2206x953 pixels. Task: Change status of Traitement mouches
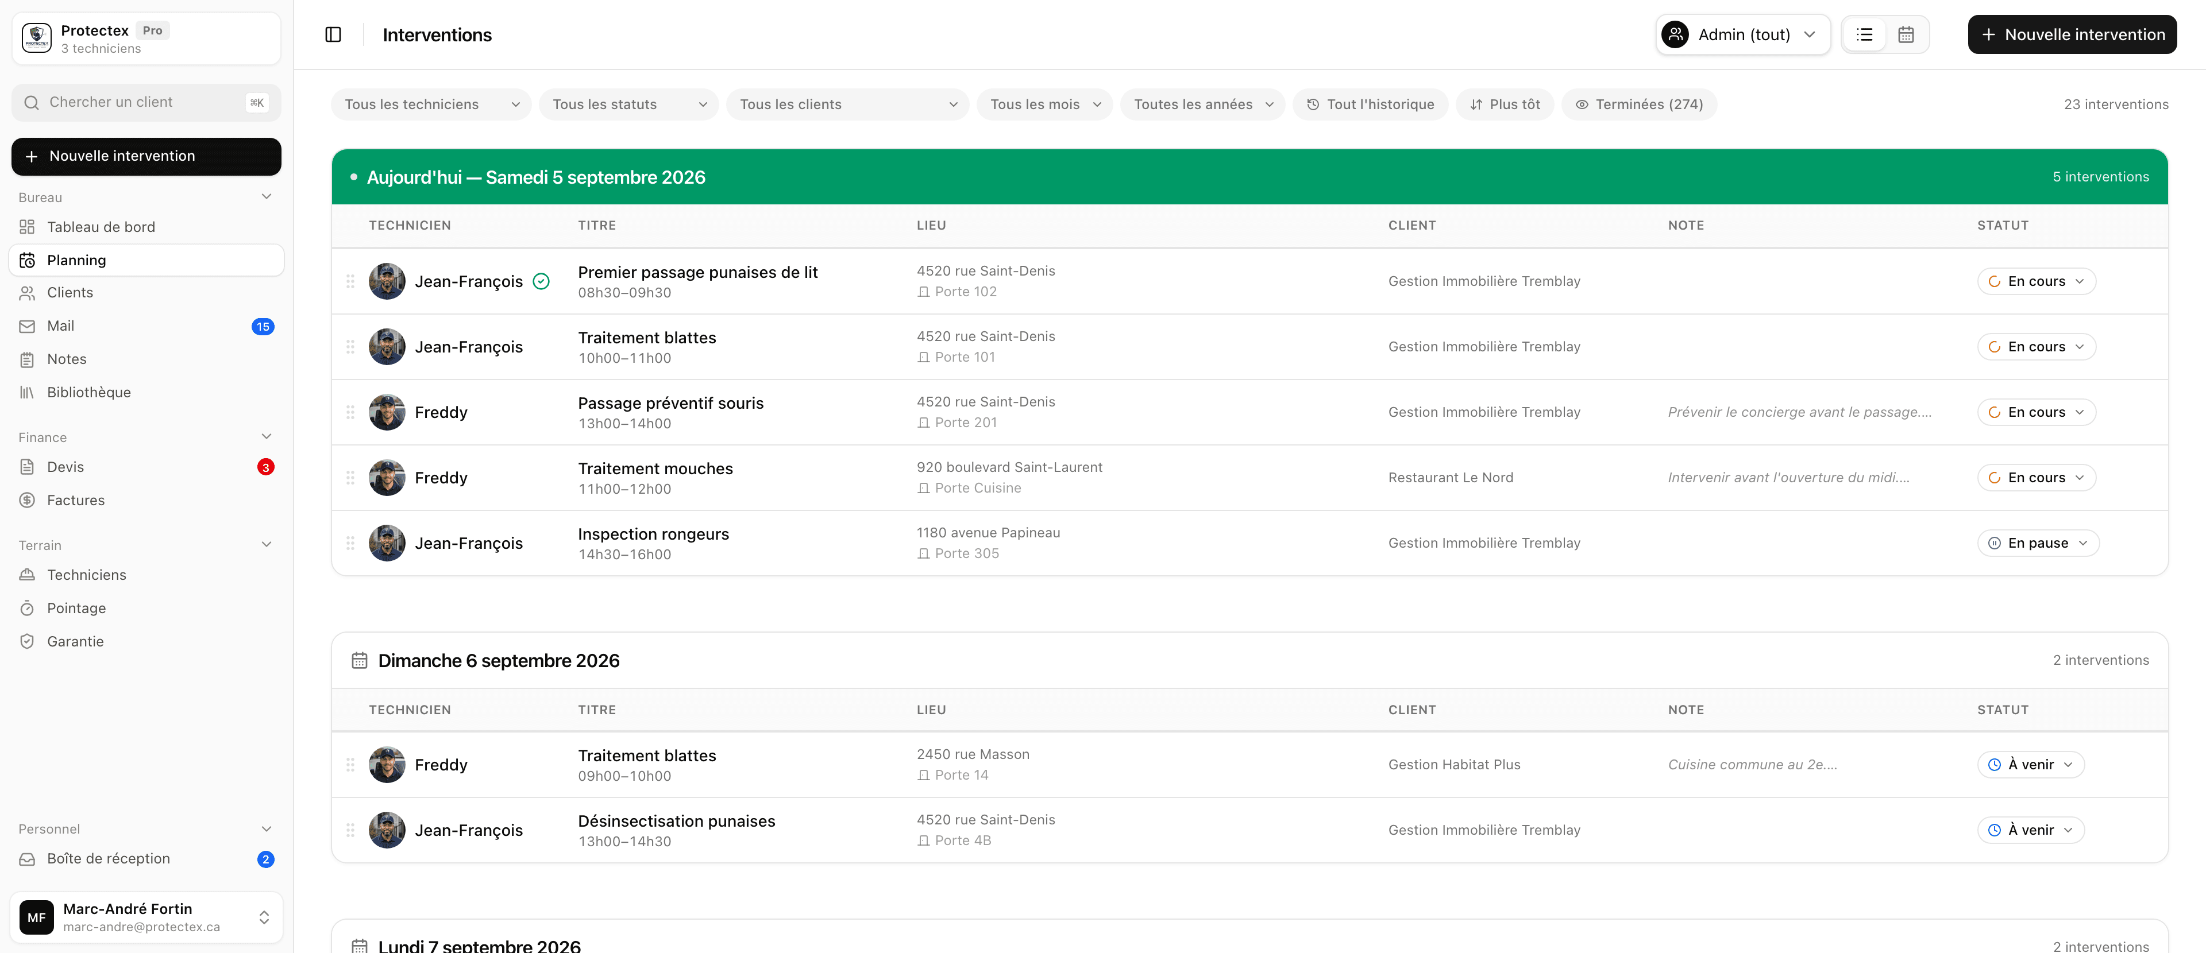click(x=2035, y=477)
